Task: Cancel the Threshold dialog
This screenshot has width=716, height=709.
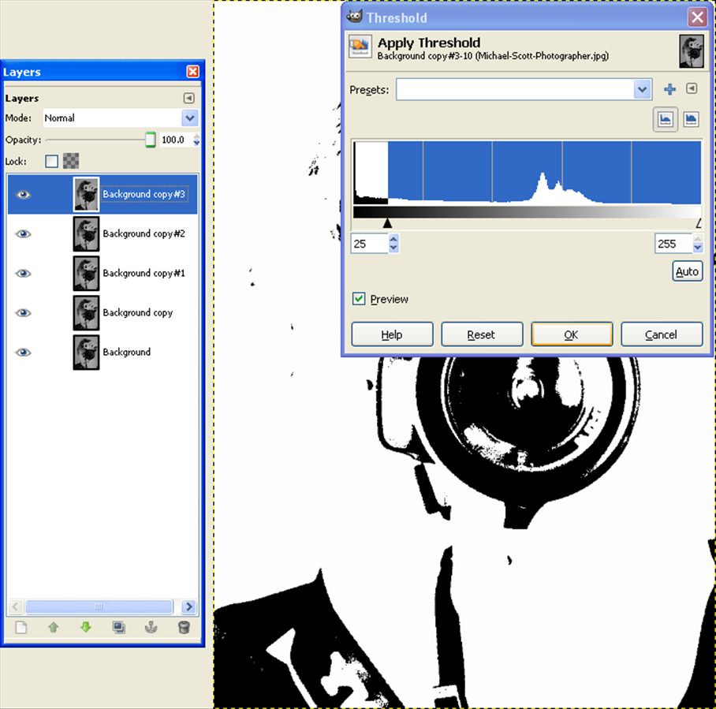Action: [x=662, y=334]
